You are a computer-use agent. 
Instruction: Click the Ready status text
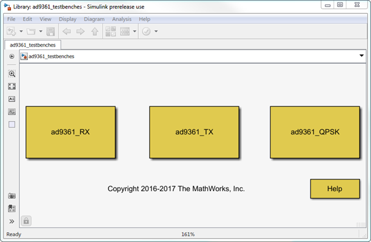pyautogui.click(x=14, y=234)
